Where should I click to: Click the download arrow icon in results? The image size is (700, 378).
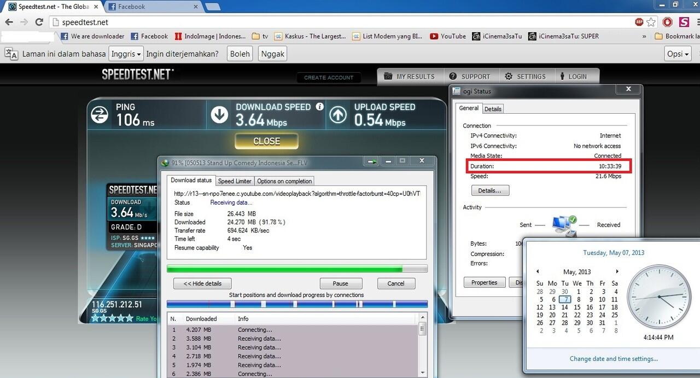219,115
